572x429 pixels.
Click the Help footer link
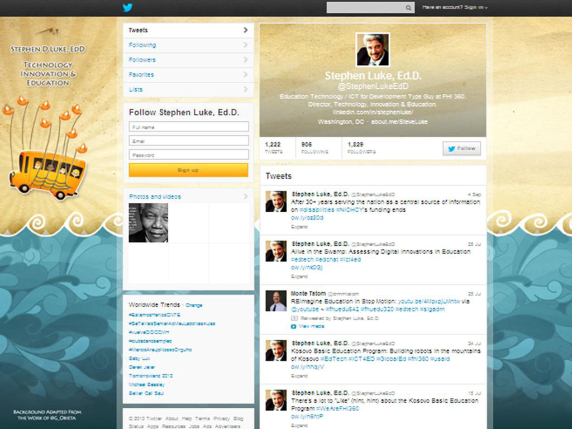point(187,418)
